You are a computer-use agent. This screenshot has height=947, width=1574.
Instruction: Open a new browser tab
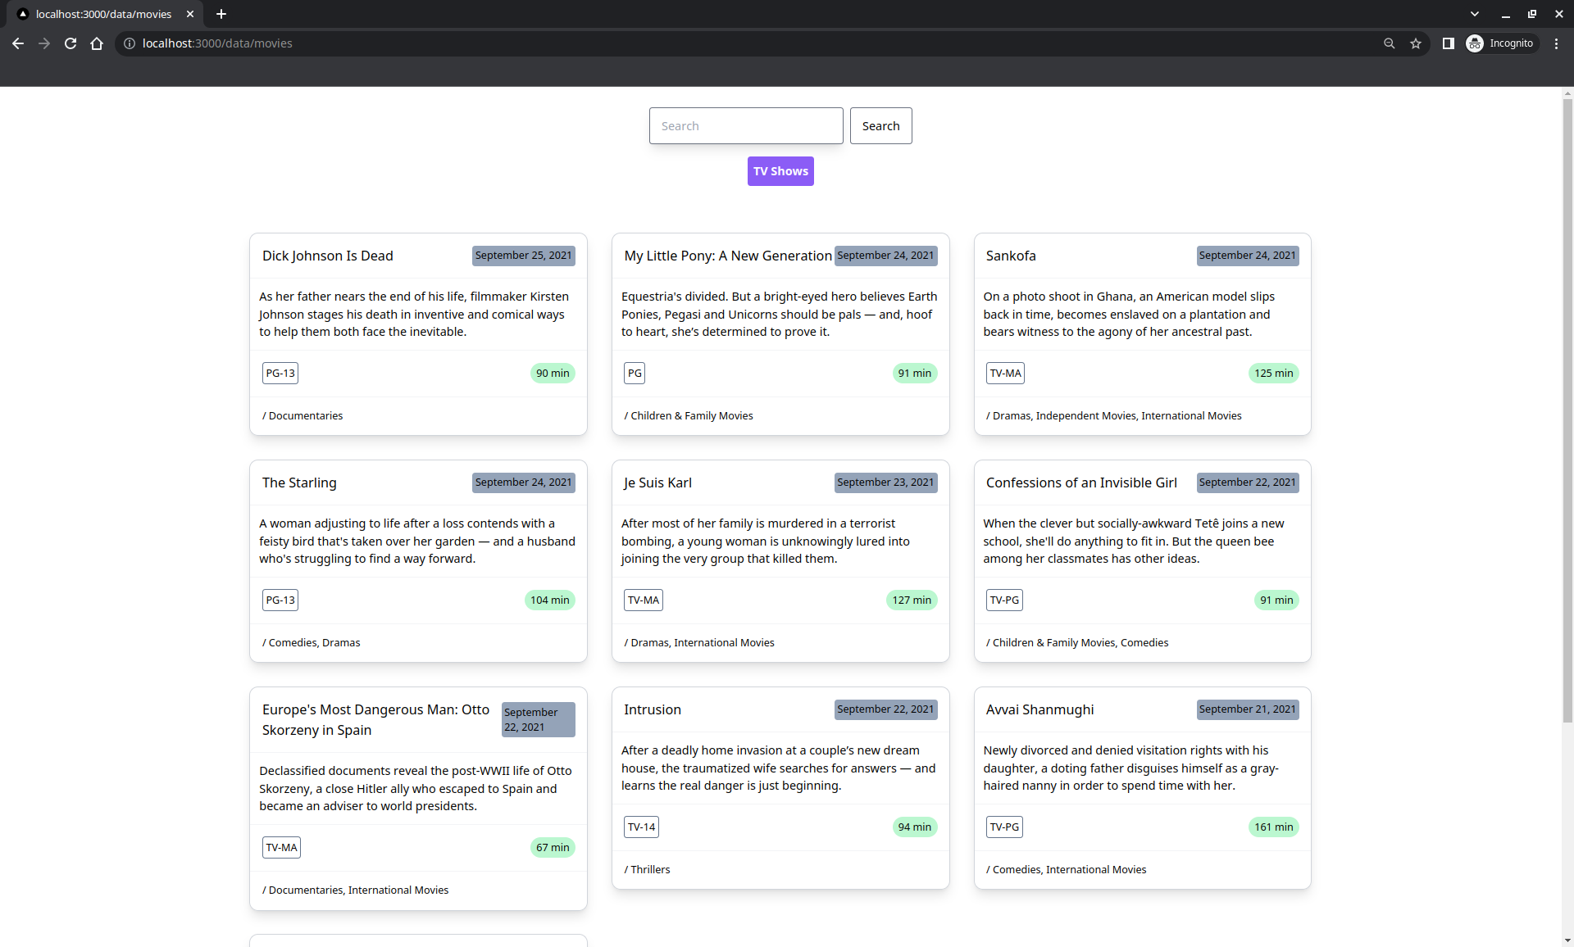pos(221,14)
